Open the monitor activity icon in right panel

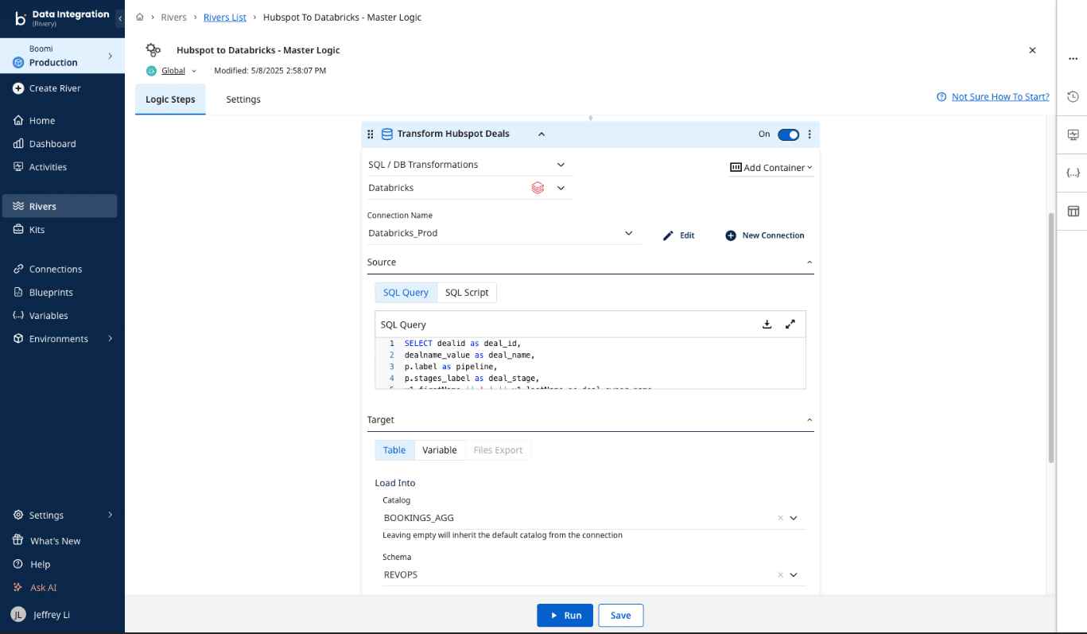[x=1073, y=134]
